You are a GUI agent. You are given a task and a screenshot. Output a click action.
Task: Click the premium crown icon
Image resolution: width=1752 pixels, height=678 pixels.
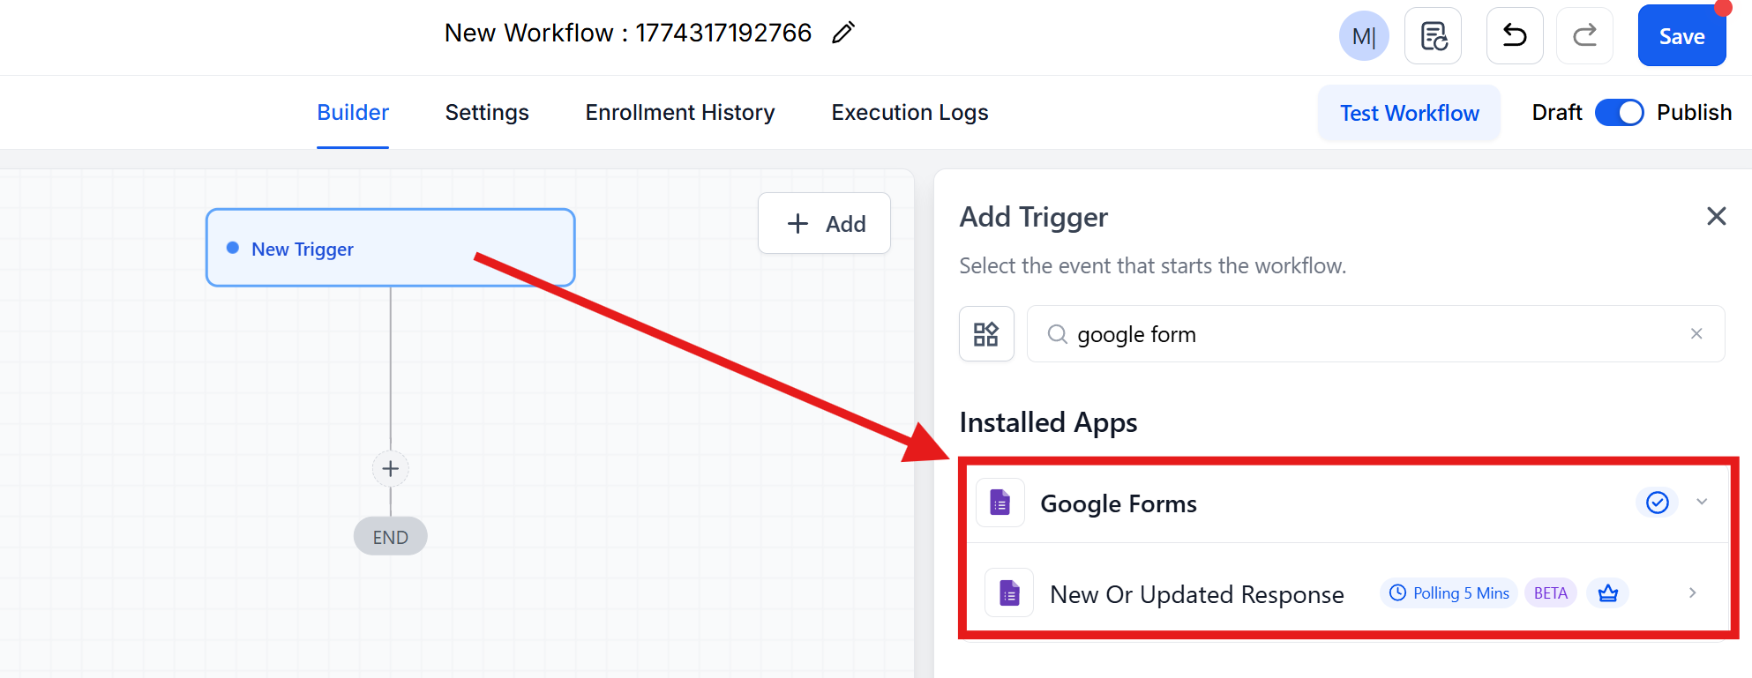tap(1607, 593)
